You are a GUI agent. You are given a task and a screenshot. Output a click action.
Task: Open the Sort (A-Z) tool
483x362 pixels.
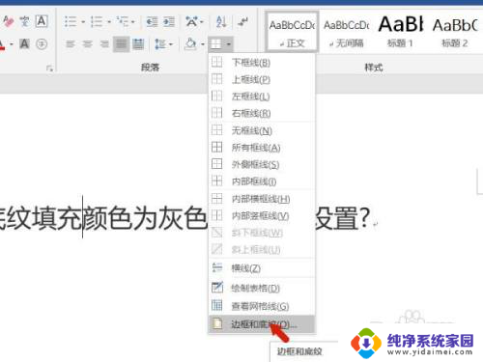(221, 21)
